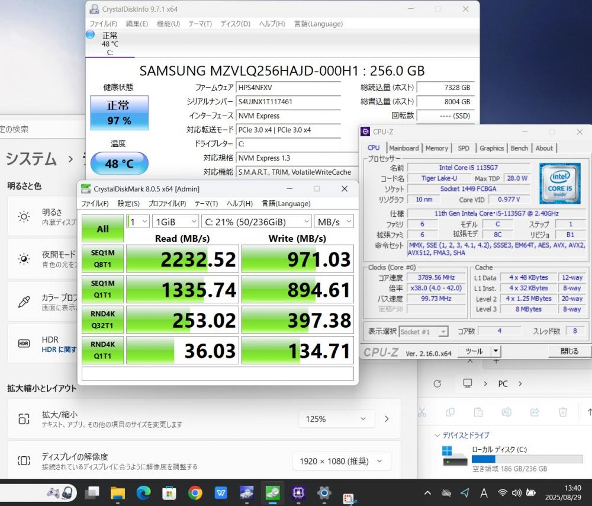Open the MB/s unit dropdown

coord(334,222)
